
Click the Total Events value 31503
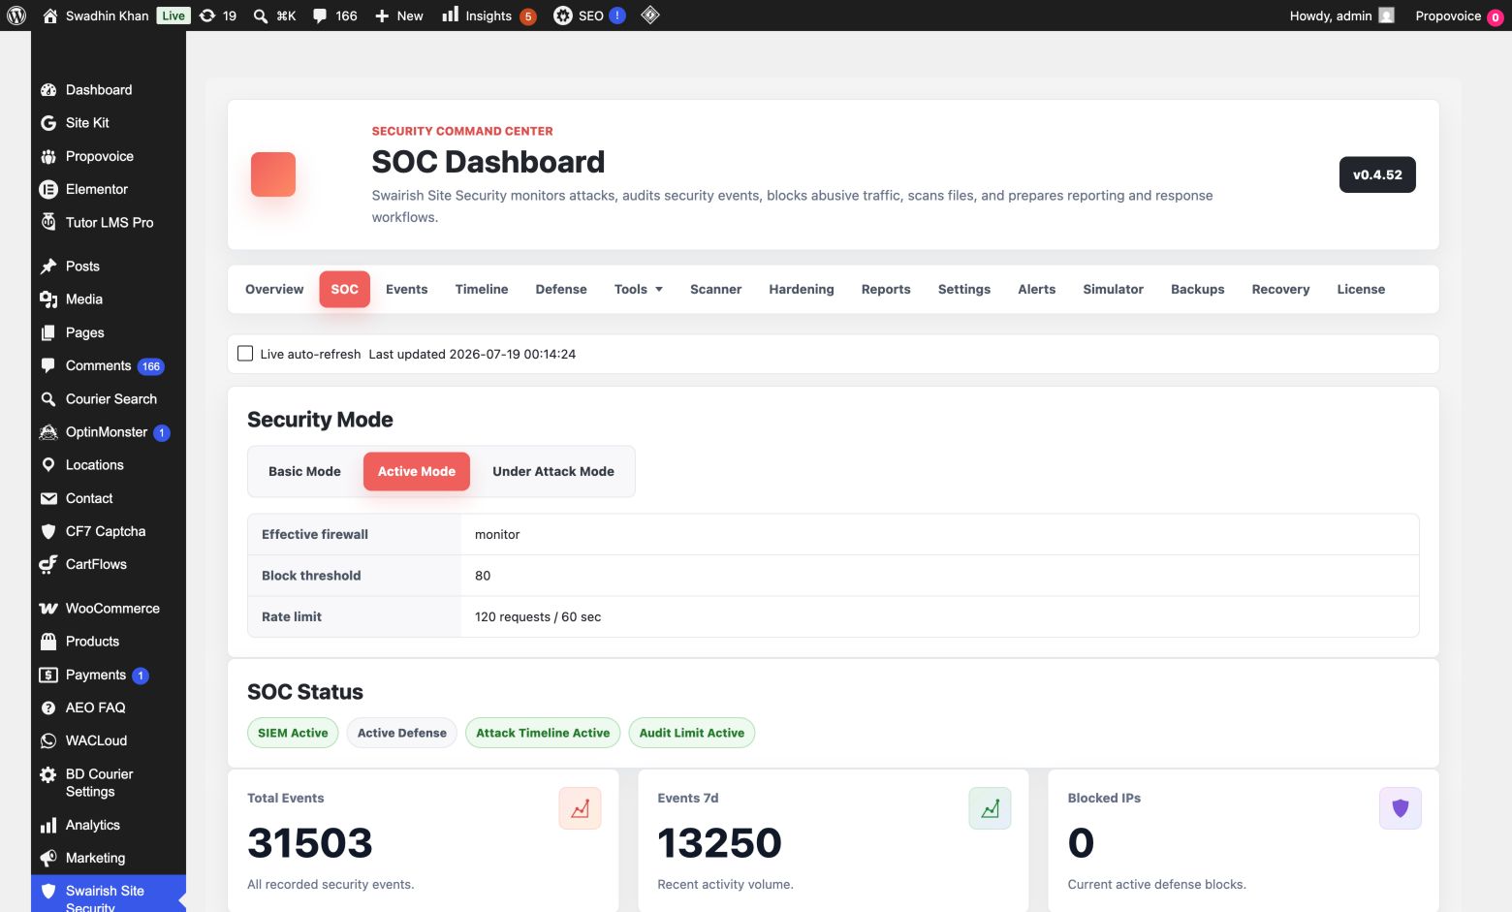click(x=310, y=843)
